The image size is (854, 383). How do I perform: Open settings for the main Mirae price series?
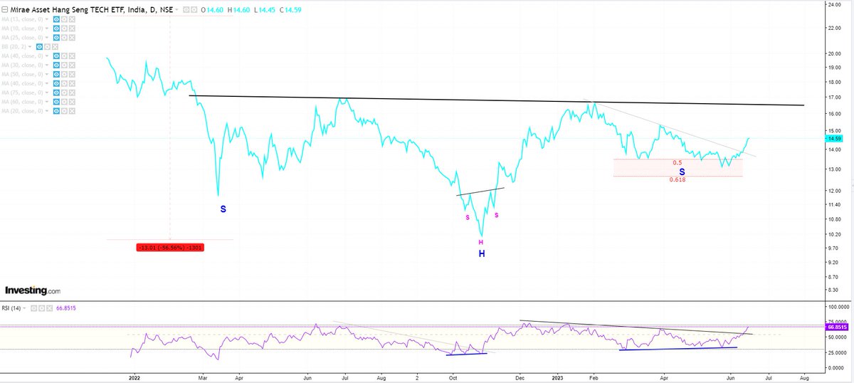coord(194,10)
